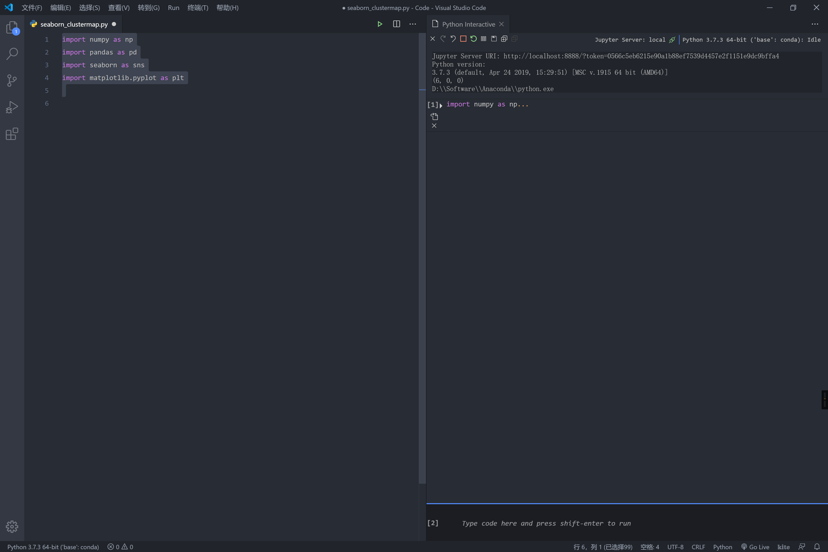Clear all cells in Python Interactive toolbar

tap(432, 39)
